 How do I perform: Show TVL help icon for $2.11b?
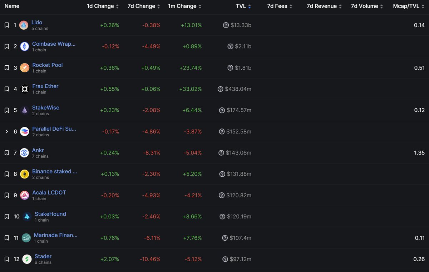230,46
